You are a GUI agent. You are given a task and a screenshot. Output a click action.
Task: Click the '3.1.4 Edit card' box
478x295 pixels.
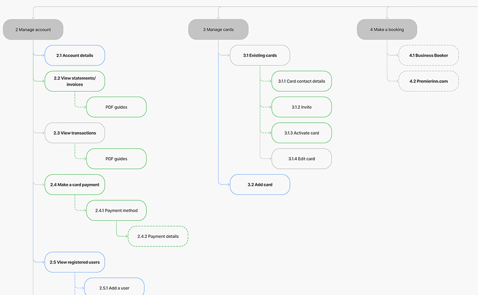pos(302,158)
